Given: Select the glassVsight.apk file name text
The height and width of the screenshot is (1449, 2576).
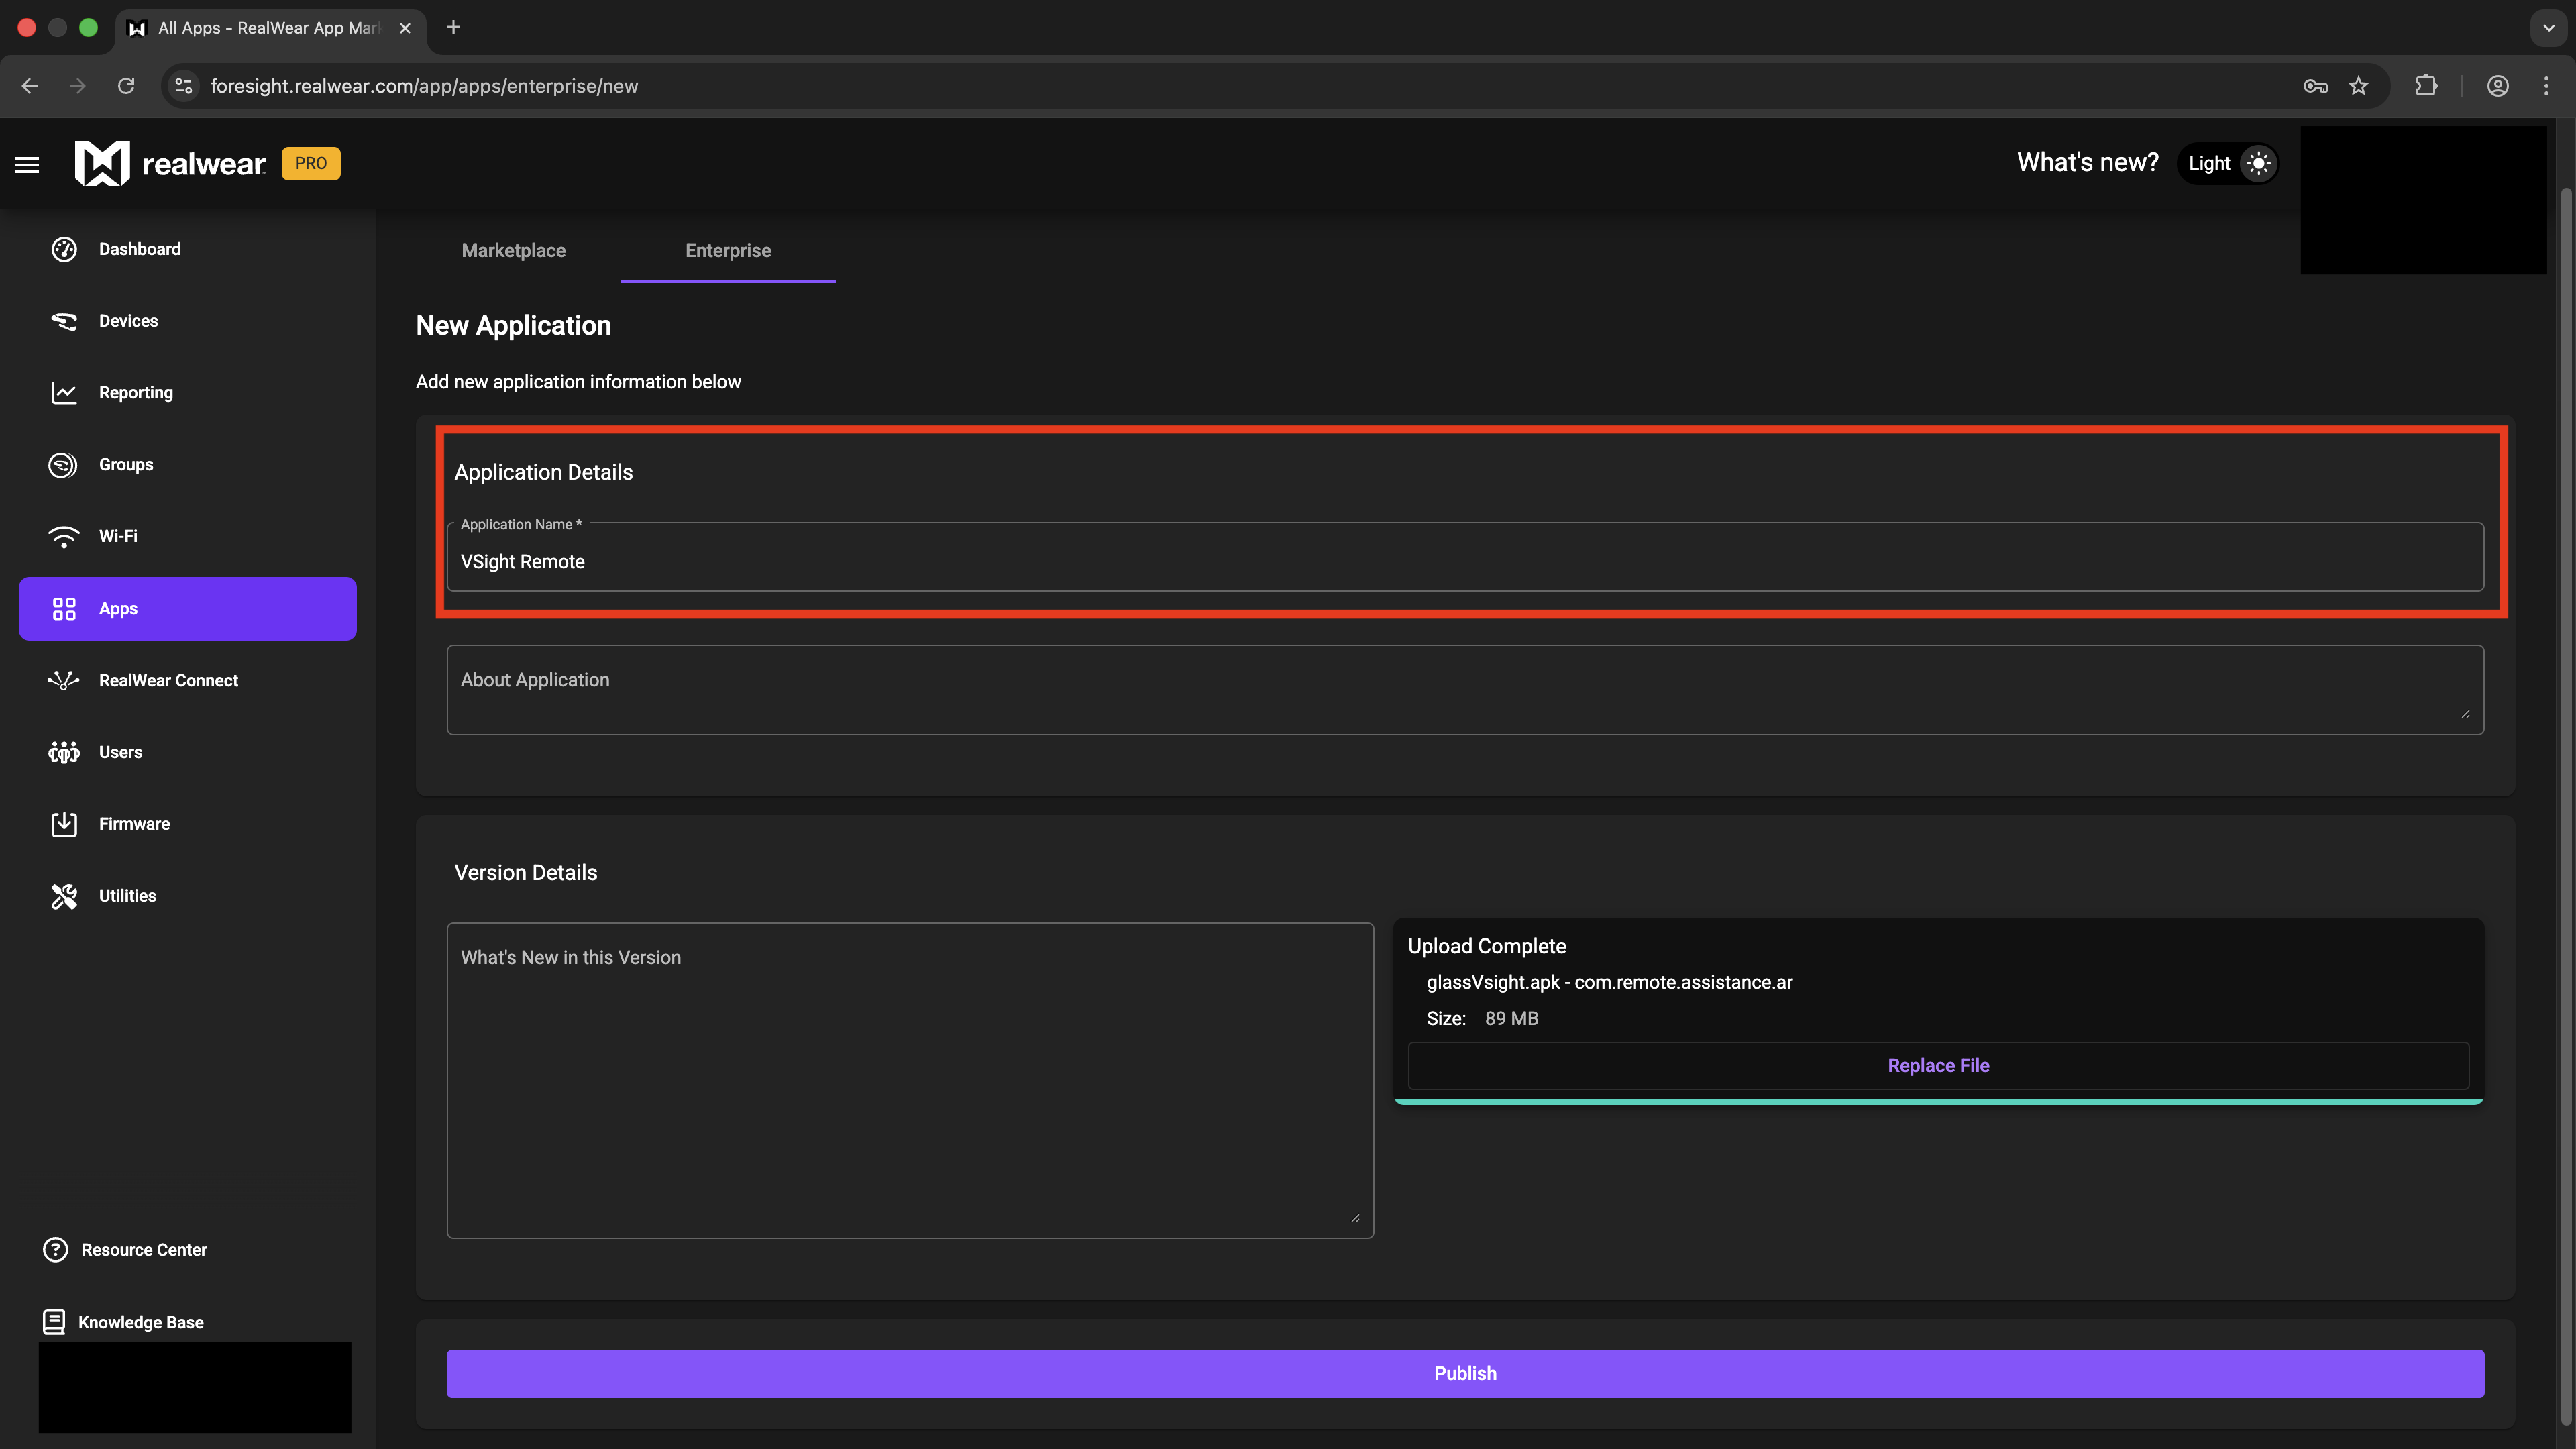Looking at the screenshot, I should click(1493, 983).
